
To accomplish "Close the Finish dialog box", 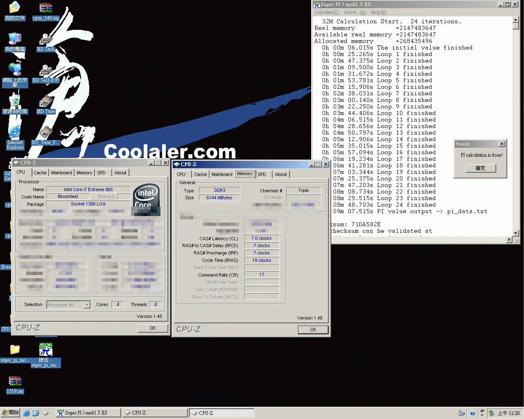I will (502, 144).
